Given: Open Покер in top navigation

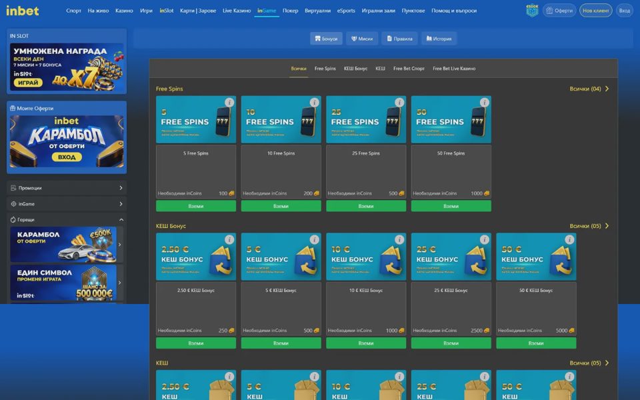Looking at the screenshot, I should point(290,11).
